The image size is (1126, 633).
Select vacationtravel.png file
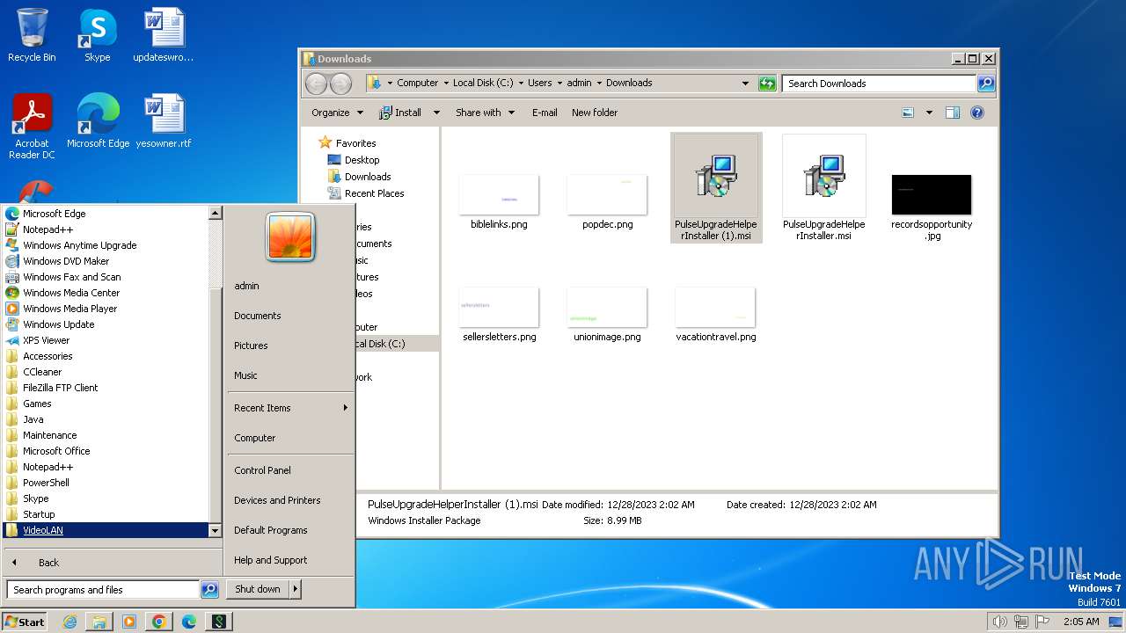click(x=716, y=314)
